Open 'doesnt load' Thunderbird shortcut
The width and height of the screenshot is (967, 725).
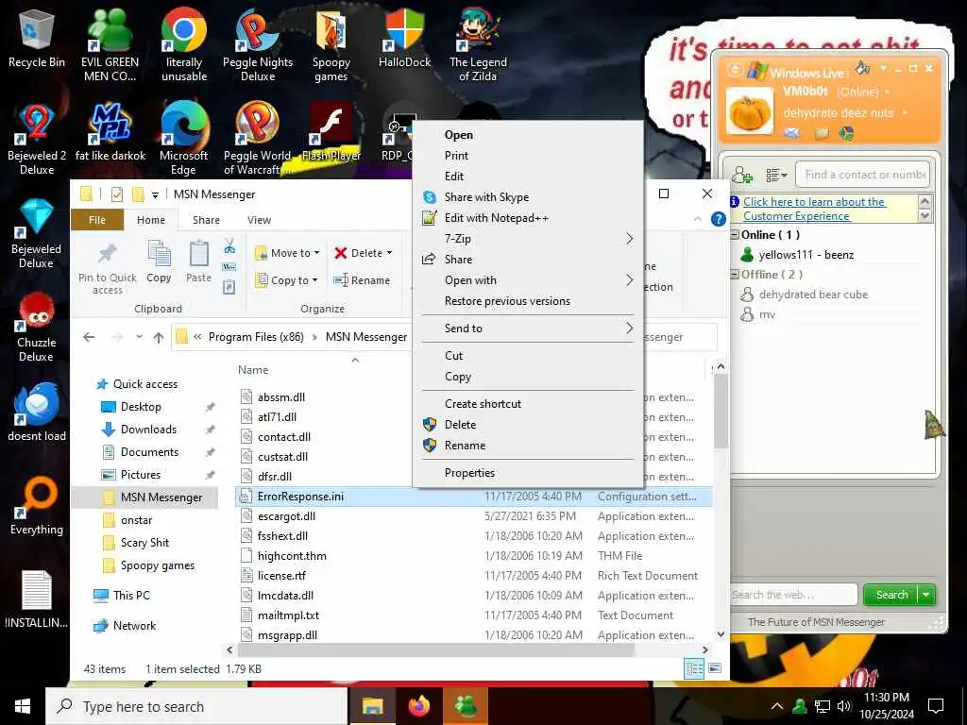click(x=37, y=412)
